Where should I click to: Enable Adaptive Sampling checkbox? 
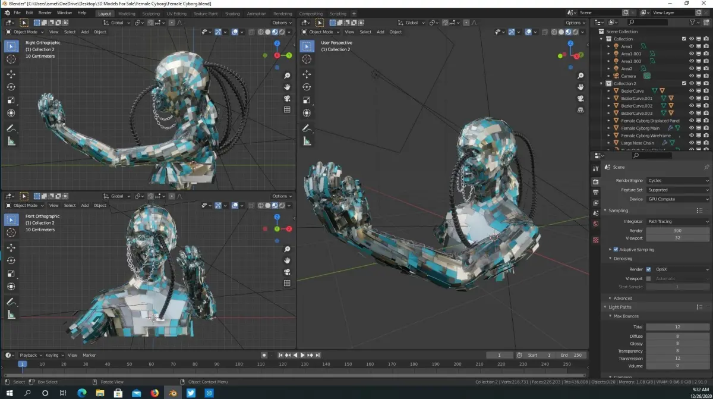616,250
